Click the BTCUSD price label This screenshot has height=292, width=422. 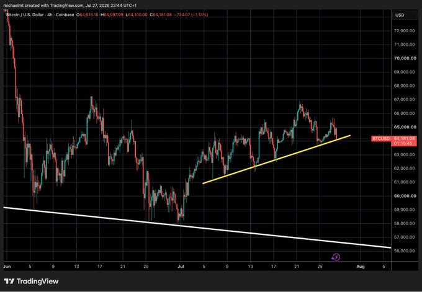381,139
